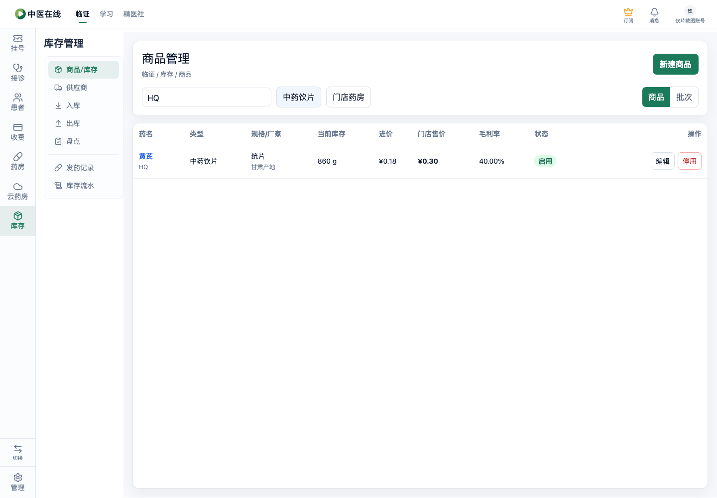The height and width of the screenshot is (498, 717).
Task: Open the 管理 settings gear icon
Action: (x=18, y=478)
